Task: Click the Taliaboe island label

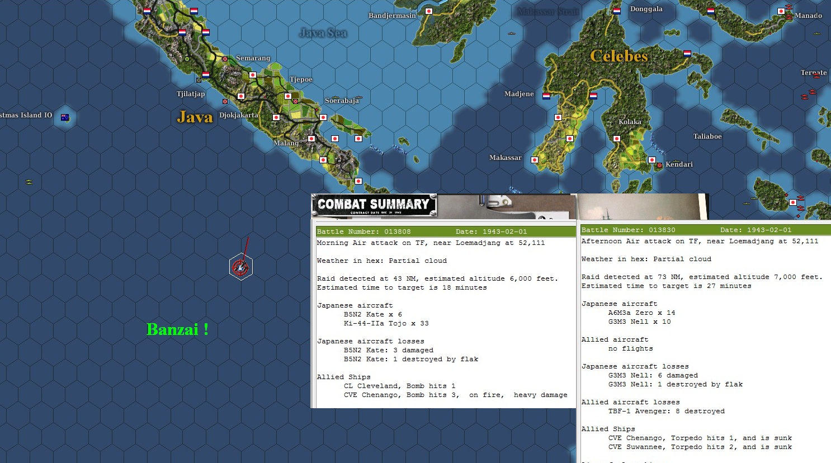Action: coord(707,136)
